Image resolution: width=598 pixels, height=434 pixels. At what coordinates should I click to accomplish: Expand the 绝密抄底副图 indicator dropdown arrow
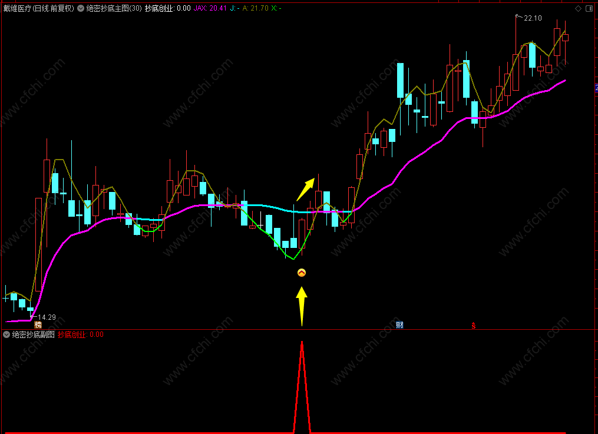tap(6, 334)
